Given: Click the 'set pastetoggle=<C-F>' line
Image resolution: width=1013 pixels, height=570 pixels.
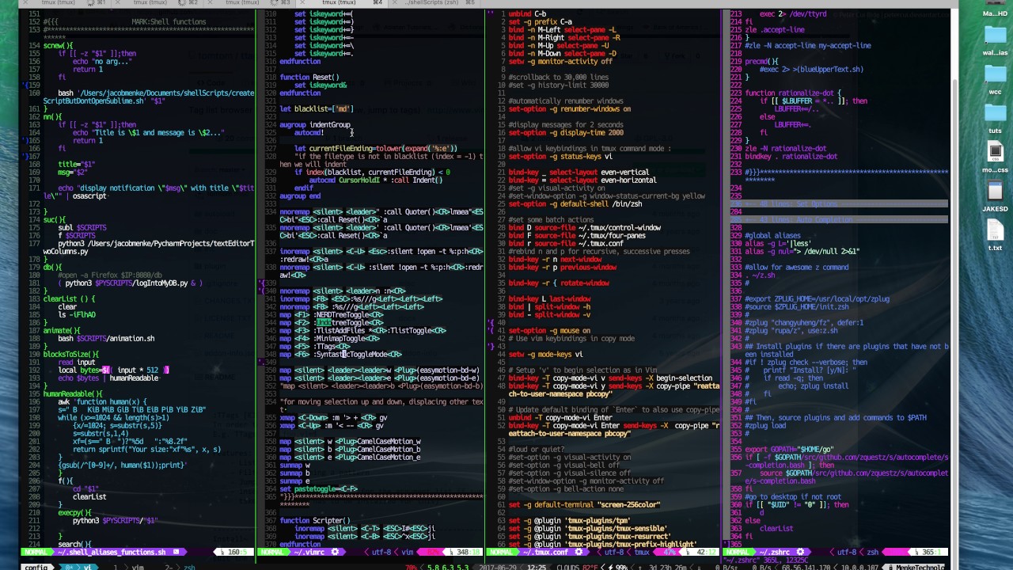Looking at the screenshot, I should pos(318,489).
